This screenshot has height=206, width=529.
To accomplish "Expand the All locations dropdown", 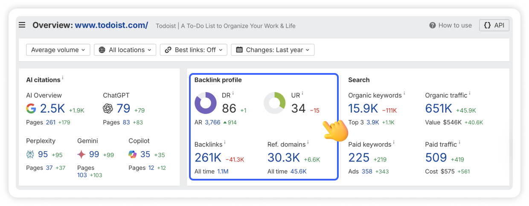I will coord(125,50).
